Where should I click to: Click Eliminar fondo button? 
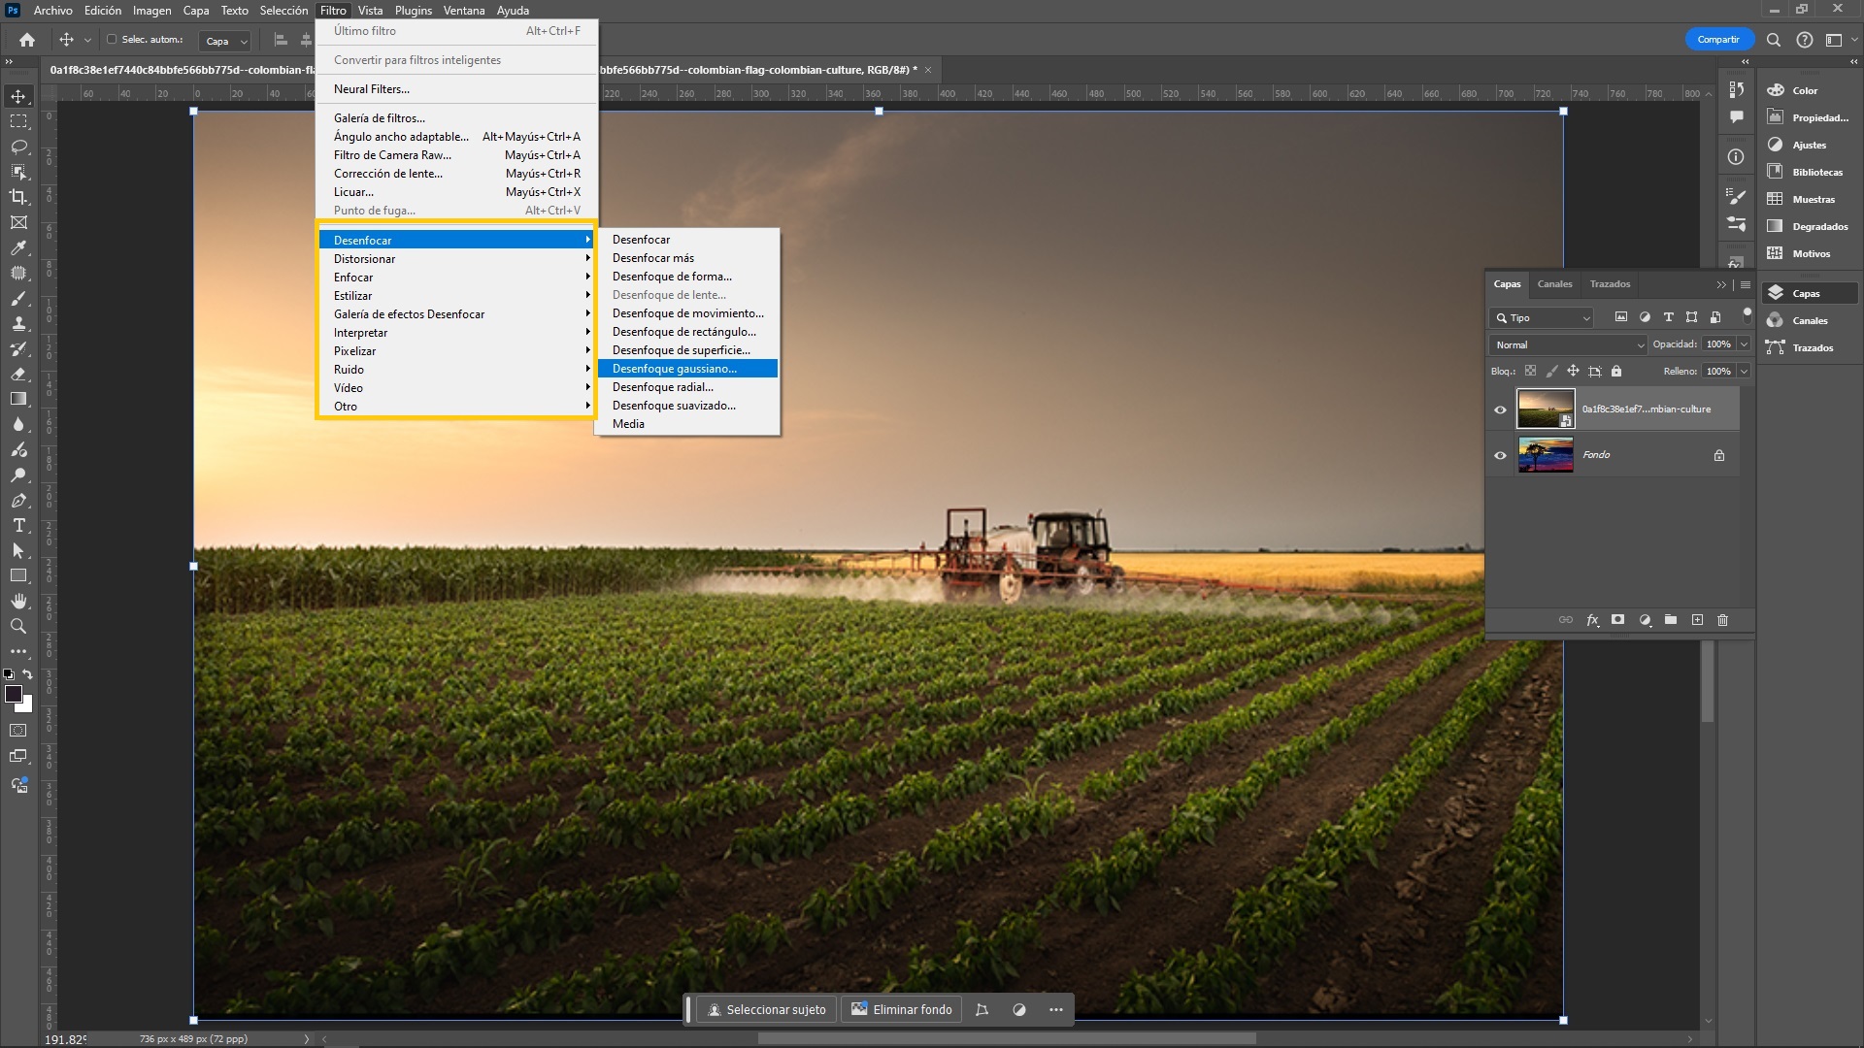click(x=902, y=1010)
